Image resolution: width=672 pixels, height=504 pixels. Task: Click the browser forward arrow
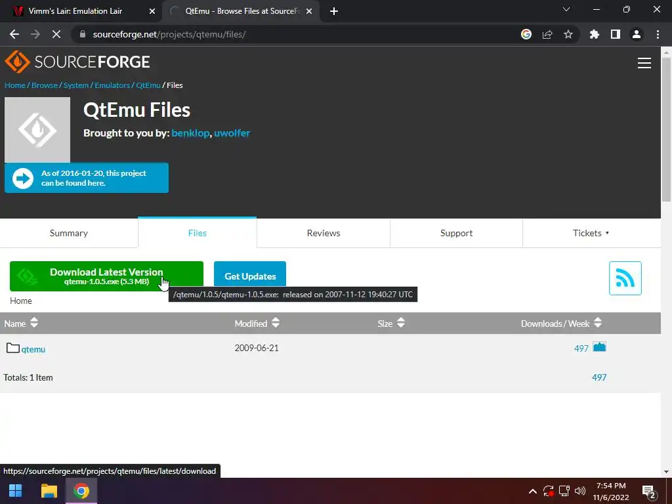35,34
